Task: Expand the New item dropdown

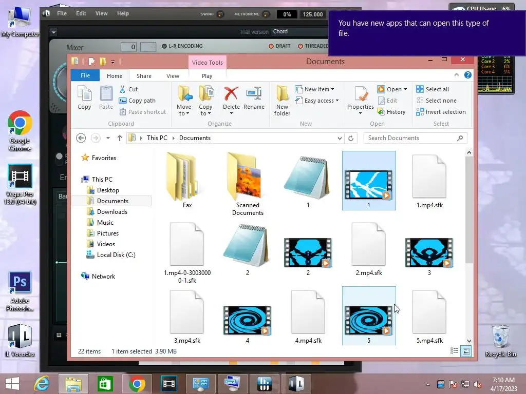Action: [x=332, y=89]
